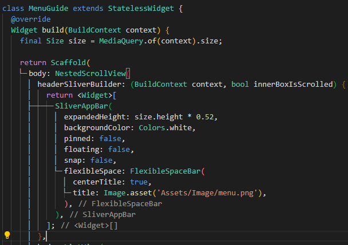Click the '// SliverAppBar' closing label comment
The width and height of the screenshot is (348, 245).
[x=102, y=215]
